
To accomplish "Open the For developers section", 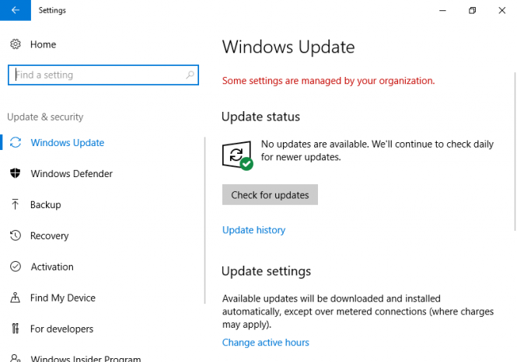I will [61, 329].
